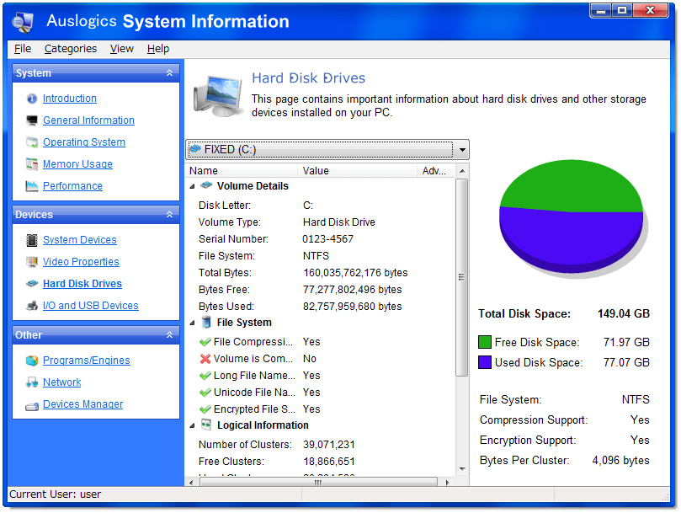
Task: Click the check icon beside Unicode File Names
Action: [x=205, y=393]
